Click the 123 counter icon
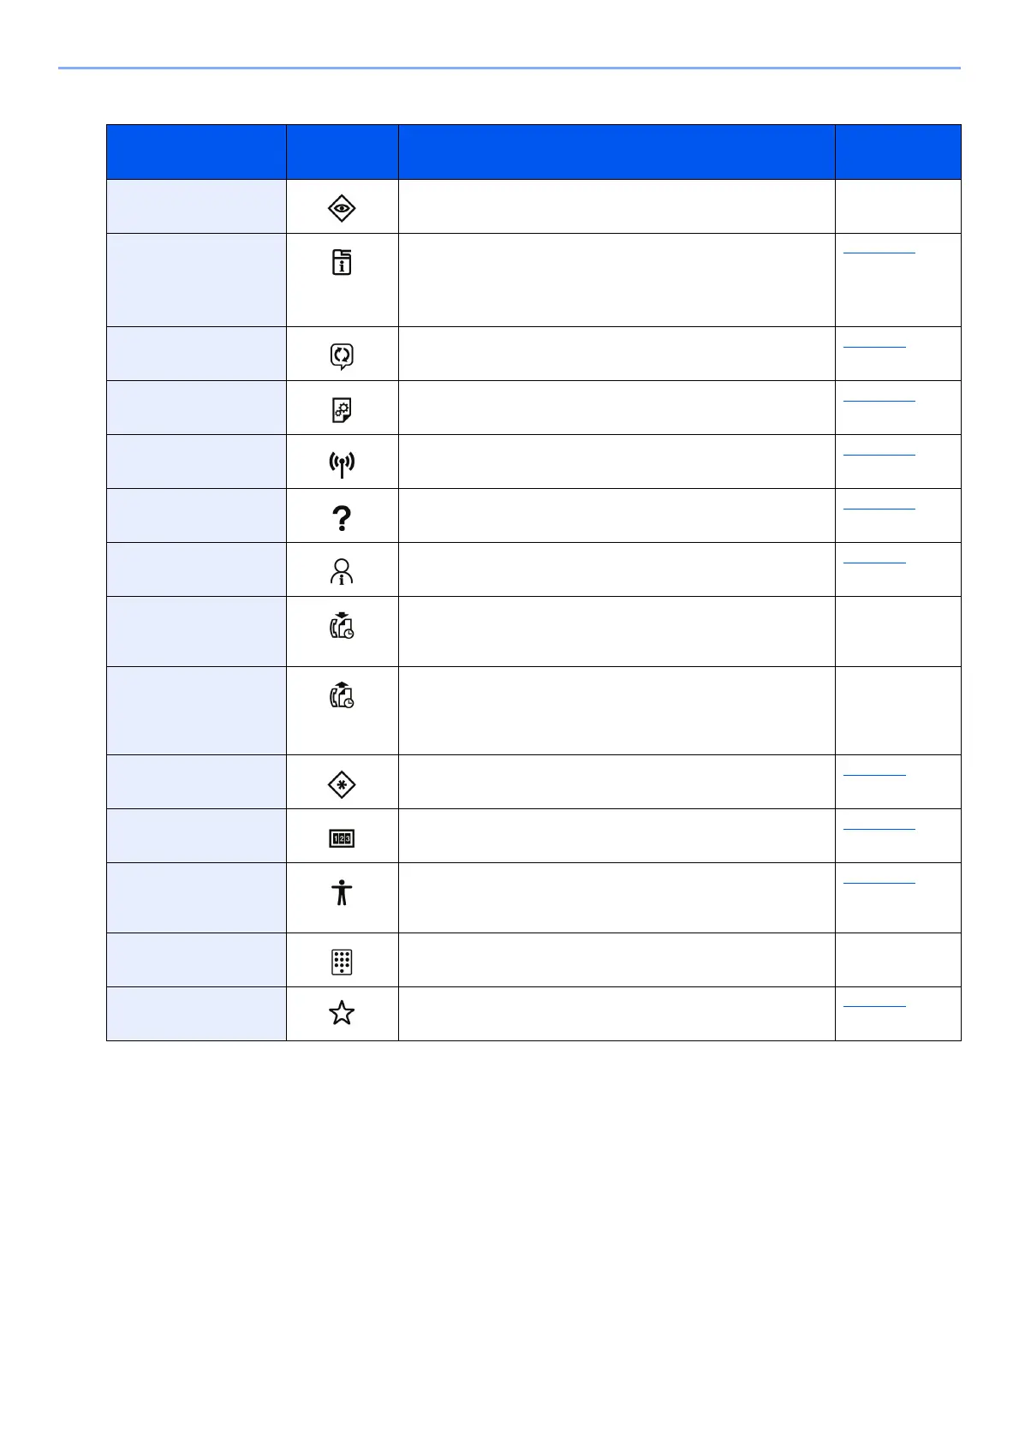 [x=342, y=838]
